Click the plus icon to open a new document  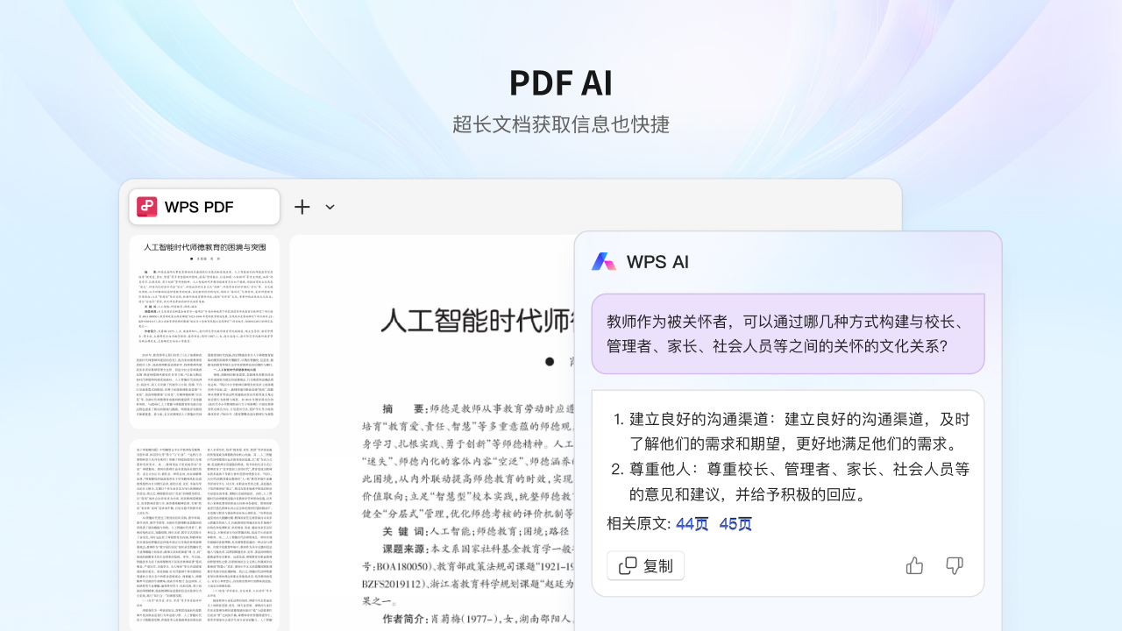tap(302, 207)
